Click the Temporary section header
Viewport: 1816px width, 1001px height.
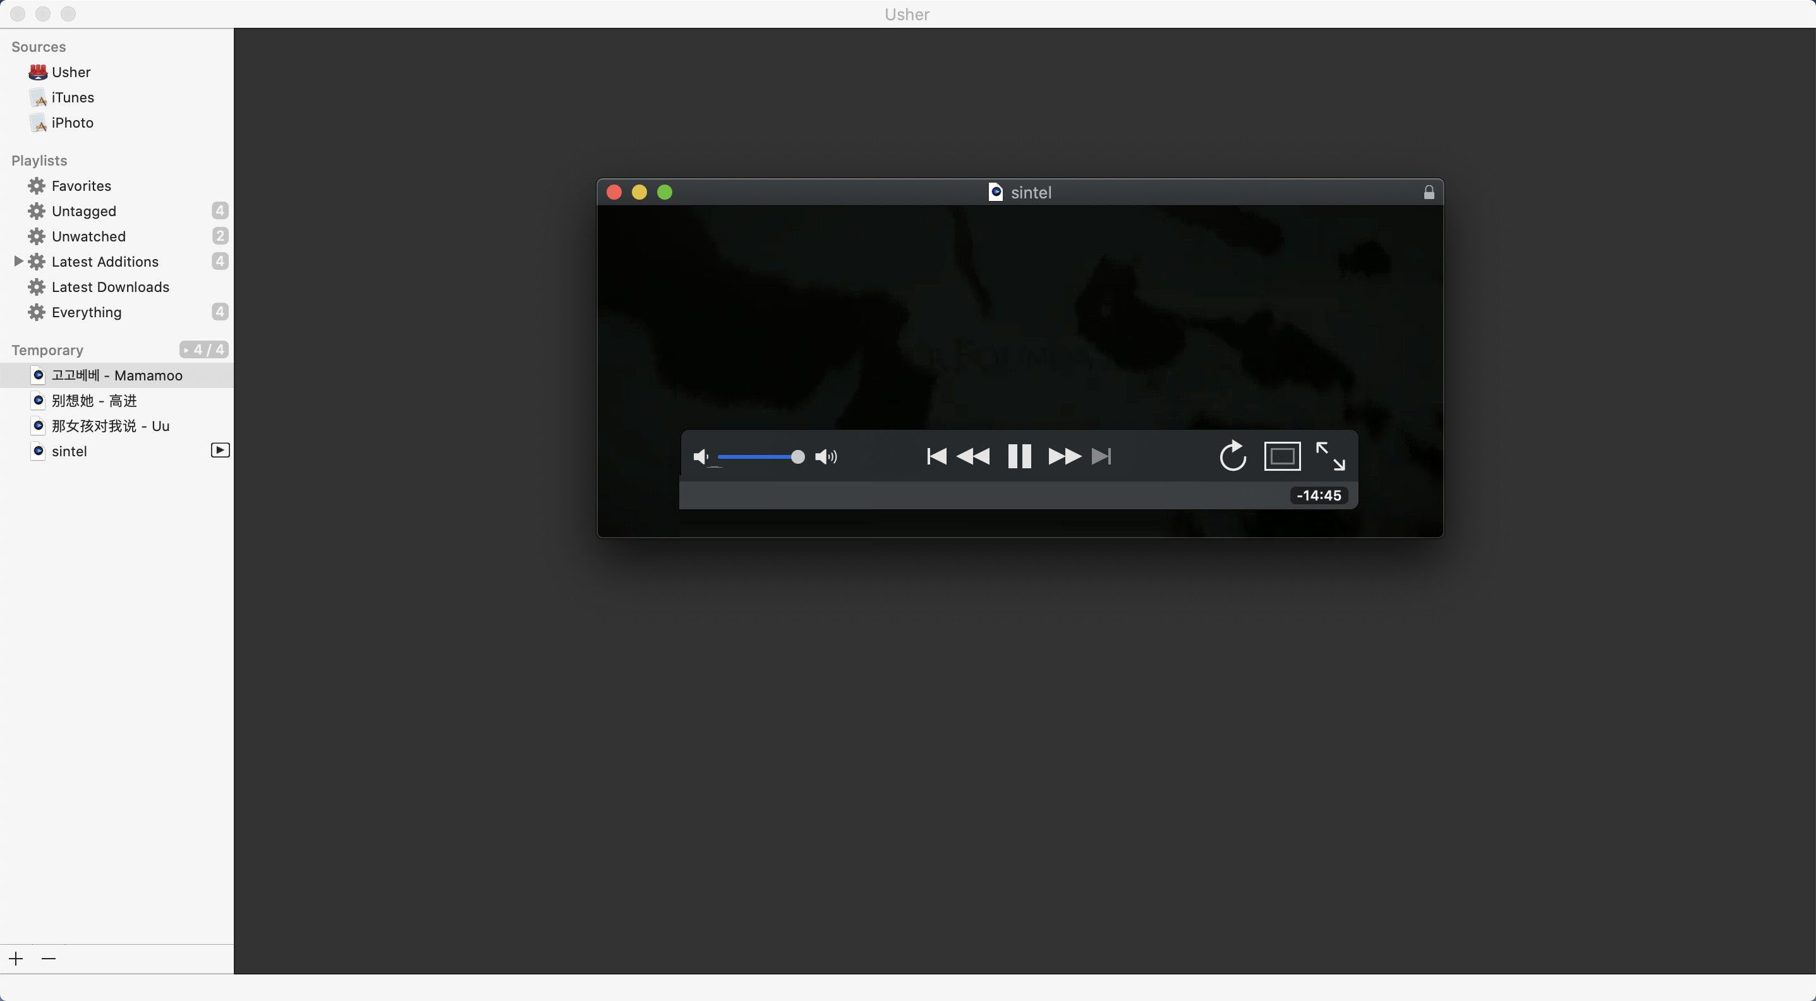pos(47,350)
